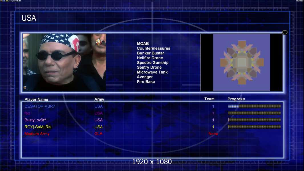Click the USA general portrait image
This screenshot has width=304, height=171.
point(64,62)
